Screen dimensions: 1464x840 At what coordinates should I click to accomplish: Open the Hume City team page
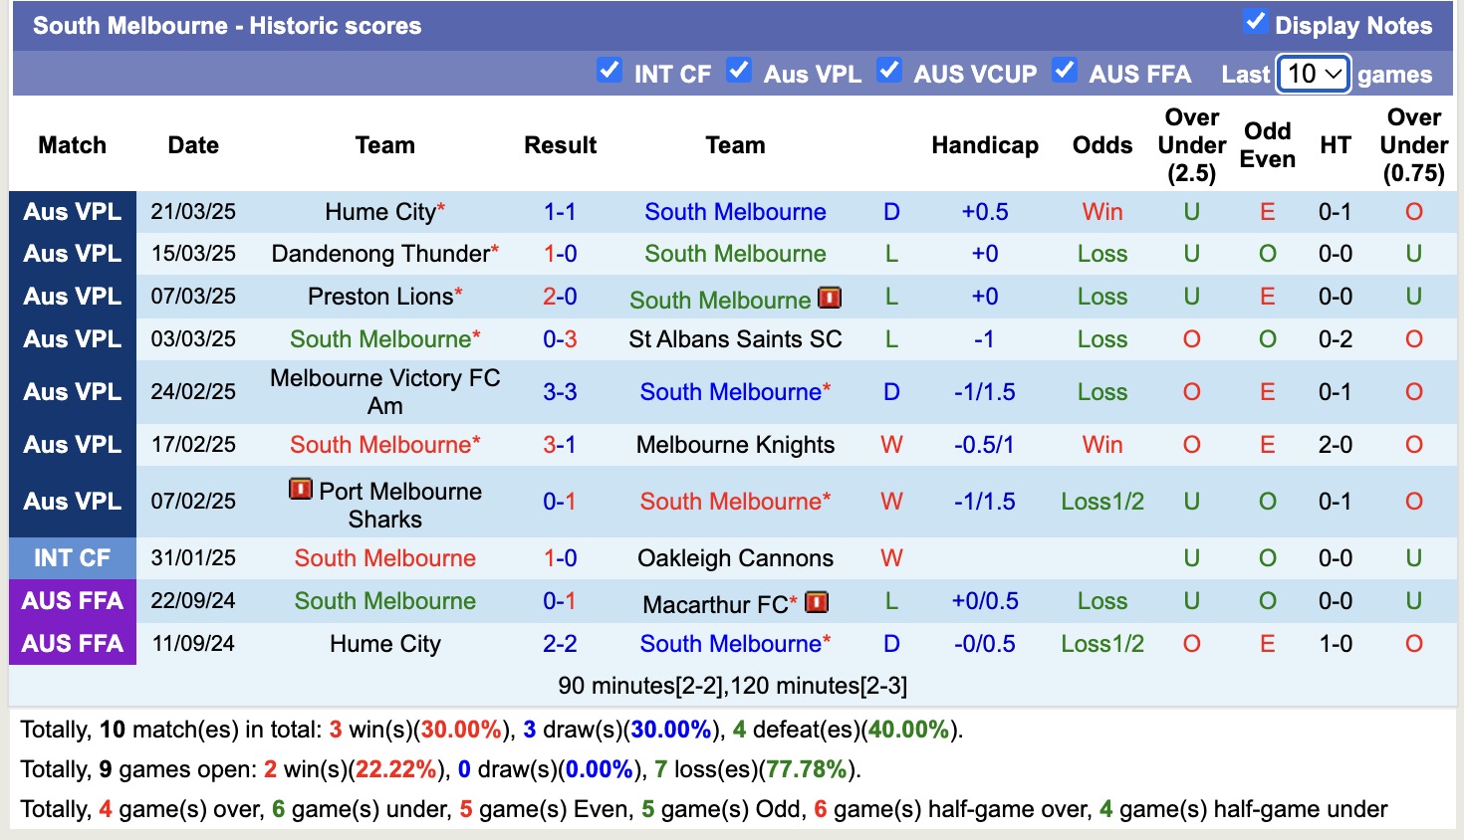point(379,211)
